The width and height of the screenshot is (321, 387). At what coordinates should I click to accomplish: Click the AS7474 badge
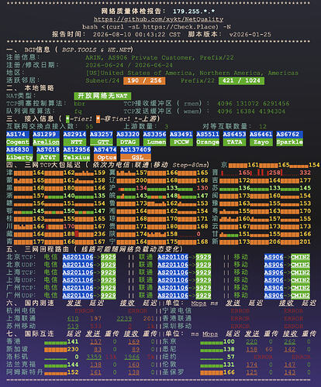tap(105, 149)
